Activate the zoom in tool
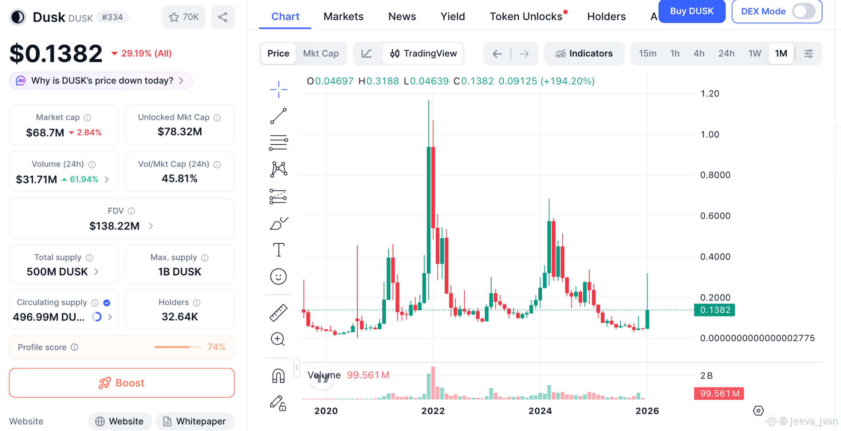Screen dimensions: 841x431 [278, 339]
